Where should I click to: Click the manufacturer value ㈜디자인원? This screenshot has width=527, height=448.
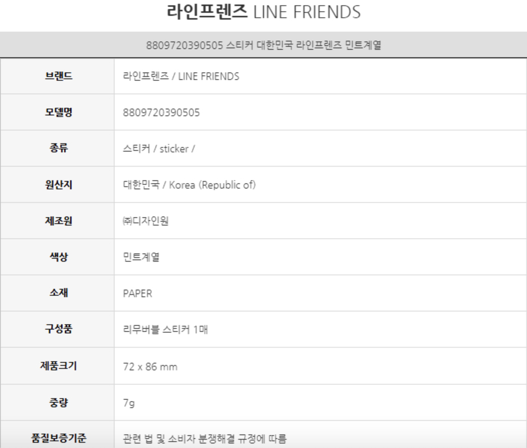coord(146,221)
